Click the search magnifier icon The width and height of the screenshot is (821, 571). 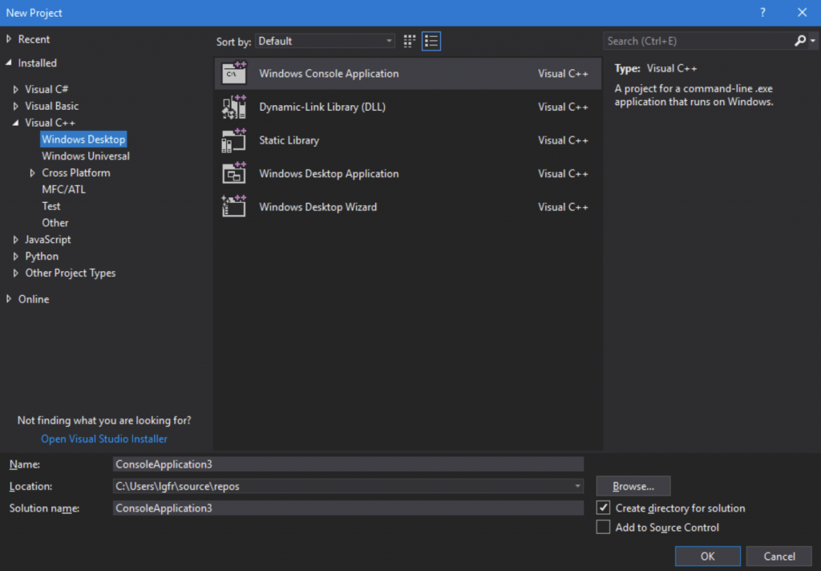pos(800,40)
